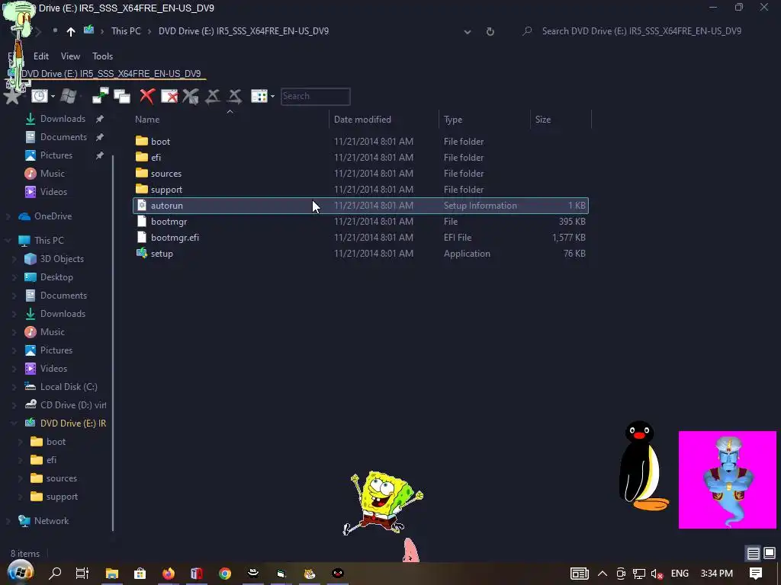Screen dimensions: 781x585
Task: Click the close-right-tabs arrow icon
Action: click(235, 96)
